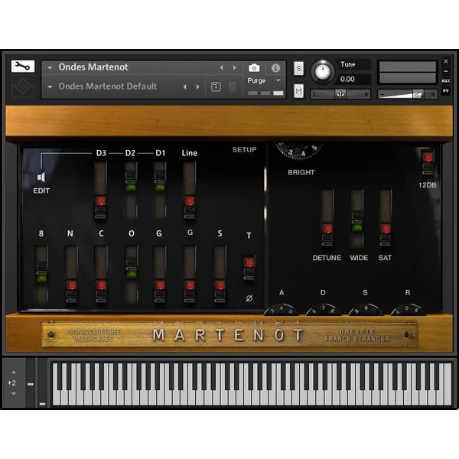
Task: Toggle the SAT switch
Action: point(386,218)
